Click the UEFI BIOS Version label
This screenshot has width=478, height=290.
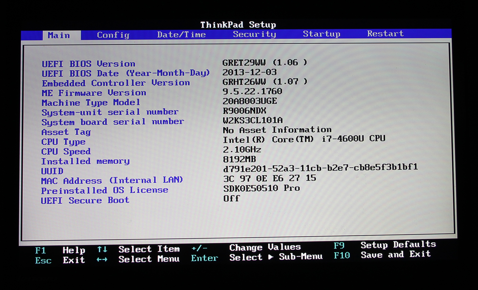coord(88,64)
